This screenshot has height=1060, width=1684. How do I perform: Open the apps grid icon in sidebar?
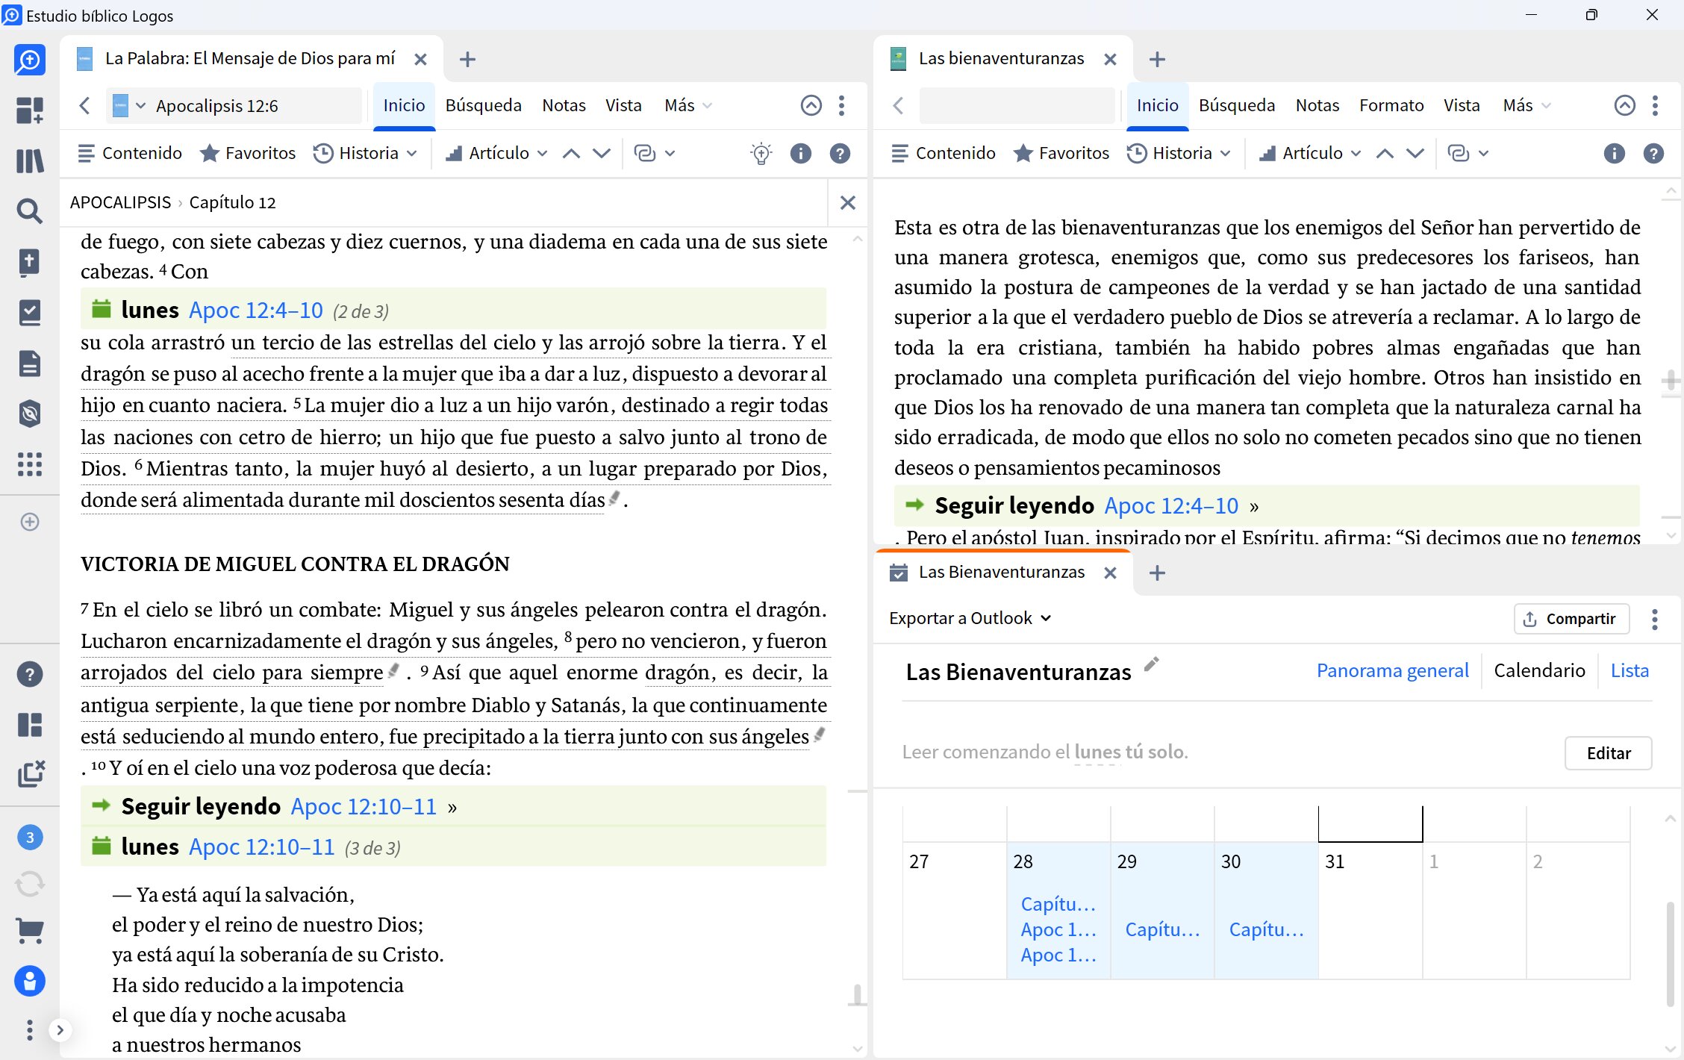[30, 464]
